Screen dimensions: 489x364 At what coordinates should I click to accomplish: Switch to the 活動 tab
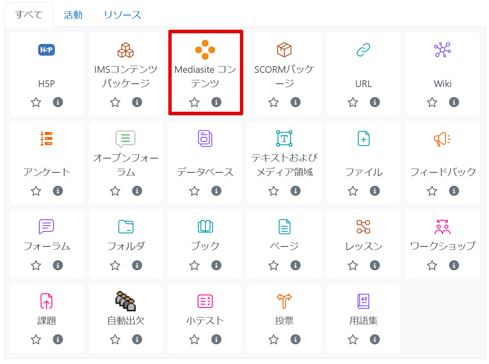[x=73, y=15]
